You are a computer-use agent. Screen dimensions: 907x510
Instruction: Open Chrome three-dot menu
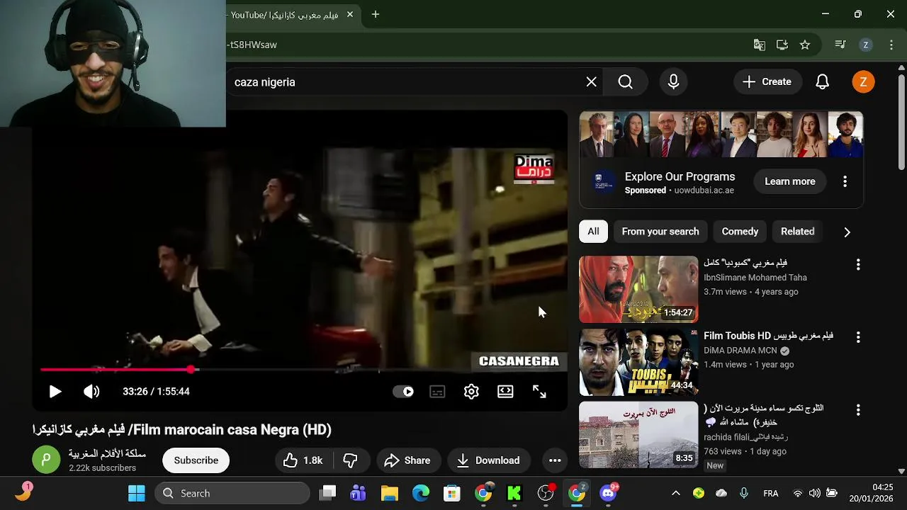tap(891, 45)
